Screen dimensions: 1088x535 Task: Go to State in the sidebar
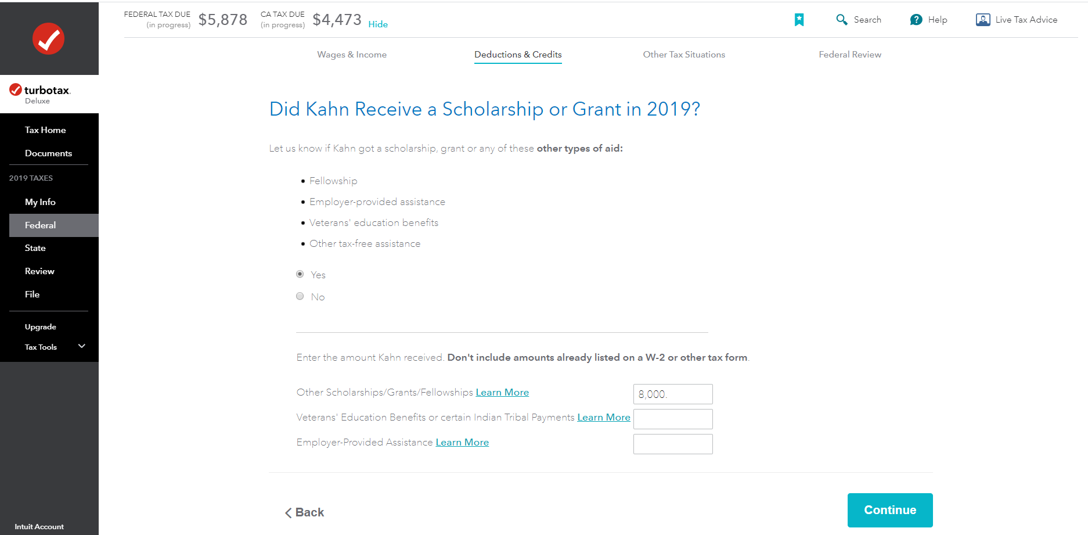[x=35, y=248]
